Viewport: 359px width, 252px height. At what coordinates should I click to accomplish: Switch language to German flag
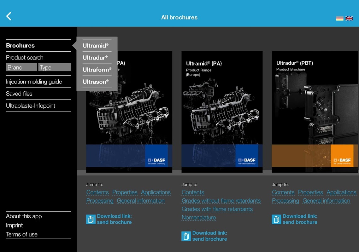coord(339,19)
